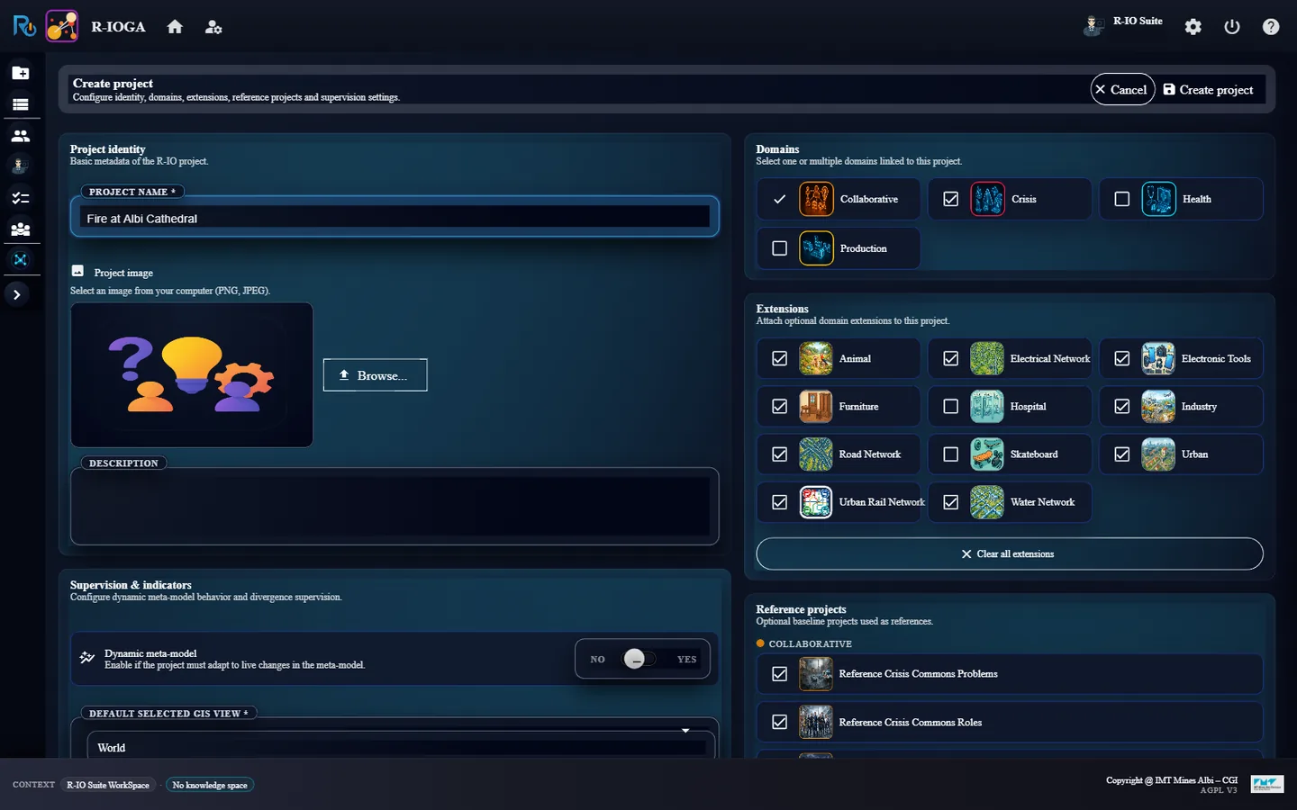
Task: Open the two-person users icon in sidebar
Action: click(x=20, y=136)
